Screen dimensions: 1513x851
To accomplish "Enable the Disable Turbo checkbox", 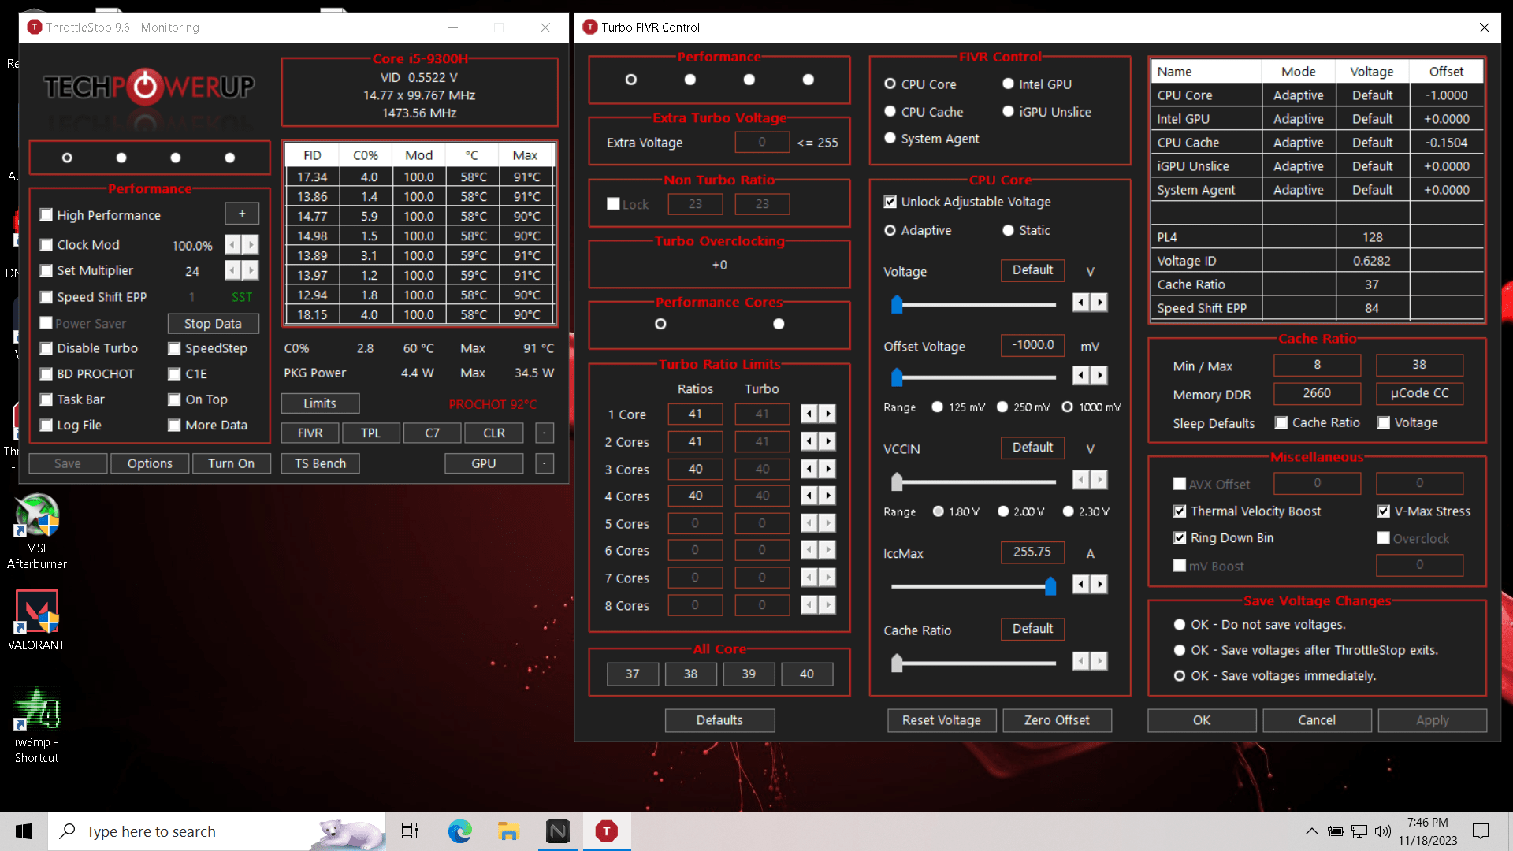I will pos(46,348).
